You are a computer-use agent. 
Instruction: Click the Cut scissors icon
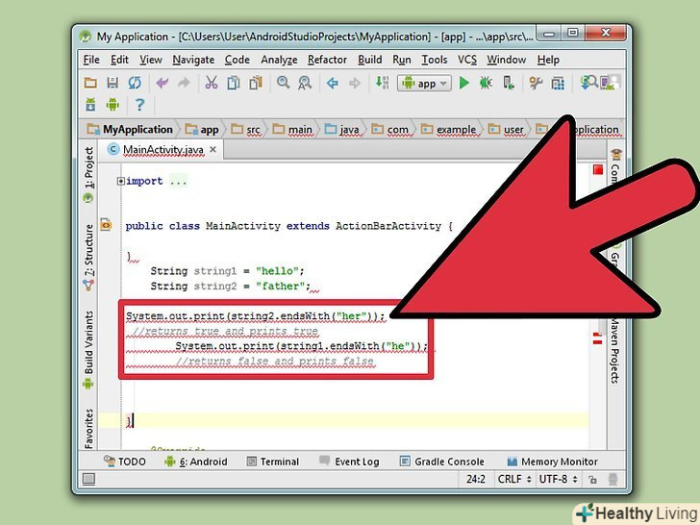pos(212,84)
